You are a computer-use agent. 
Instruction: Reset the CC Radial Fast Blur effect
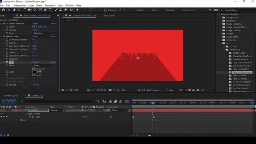point(35,24)
